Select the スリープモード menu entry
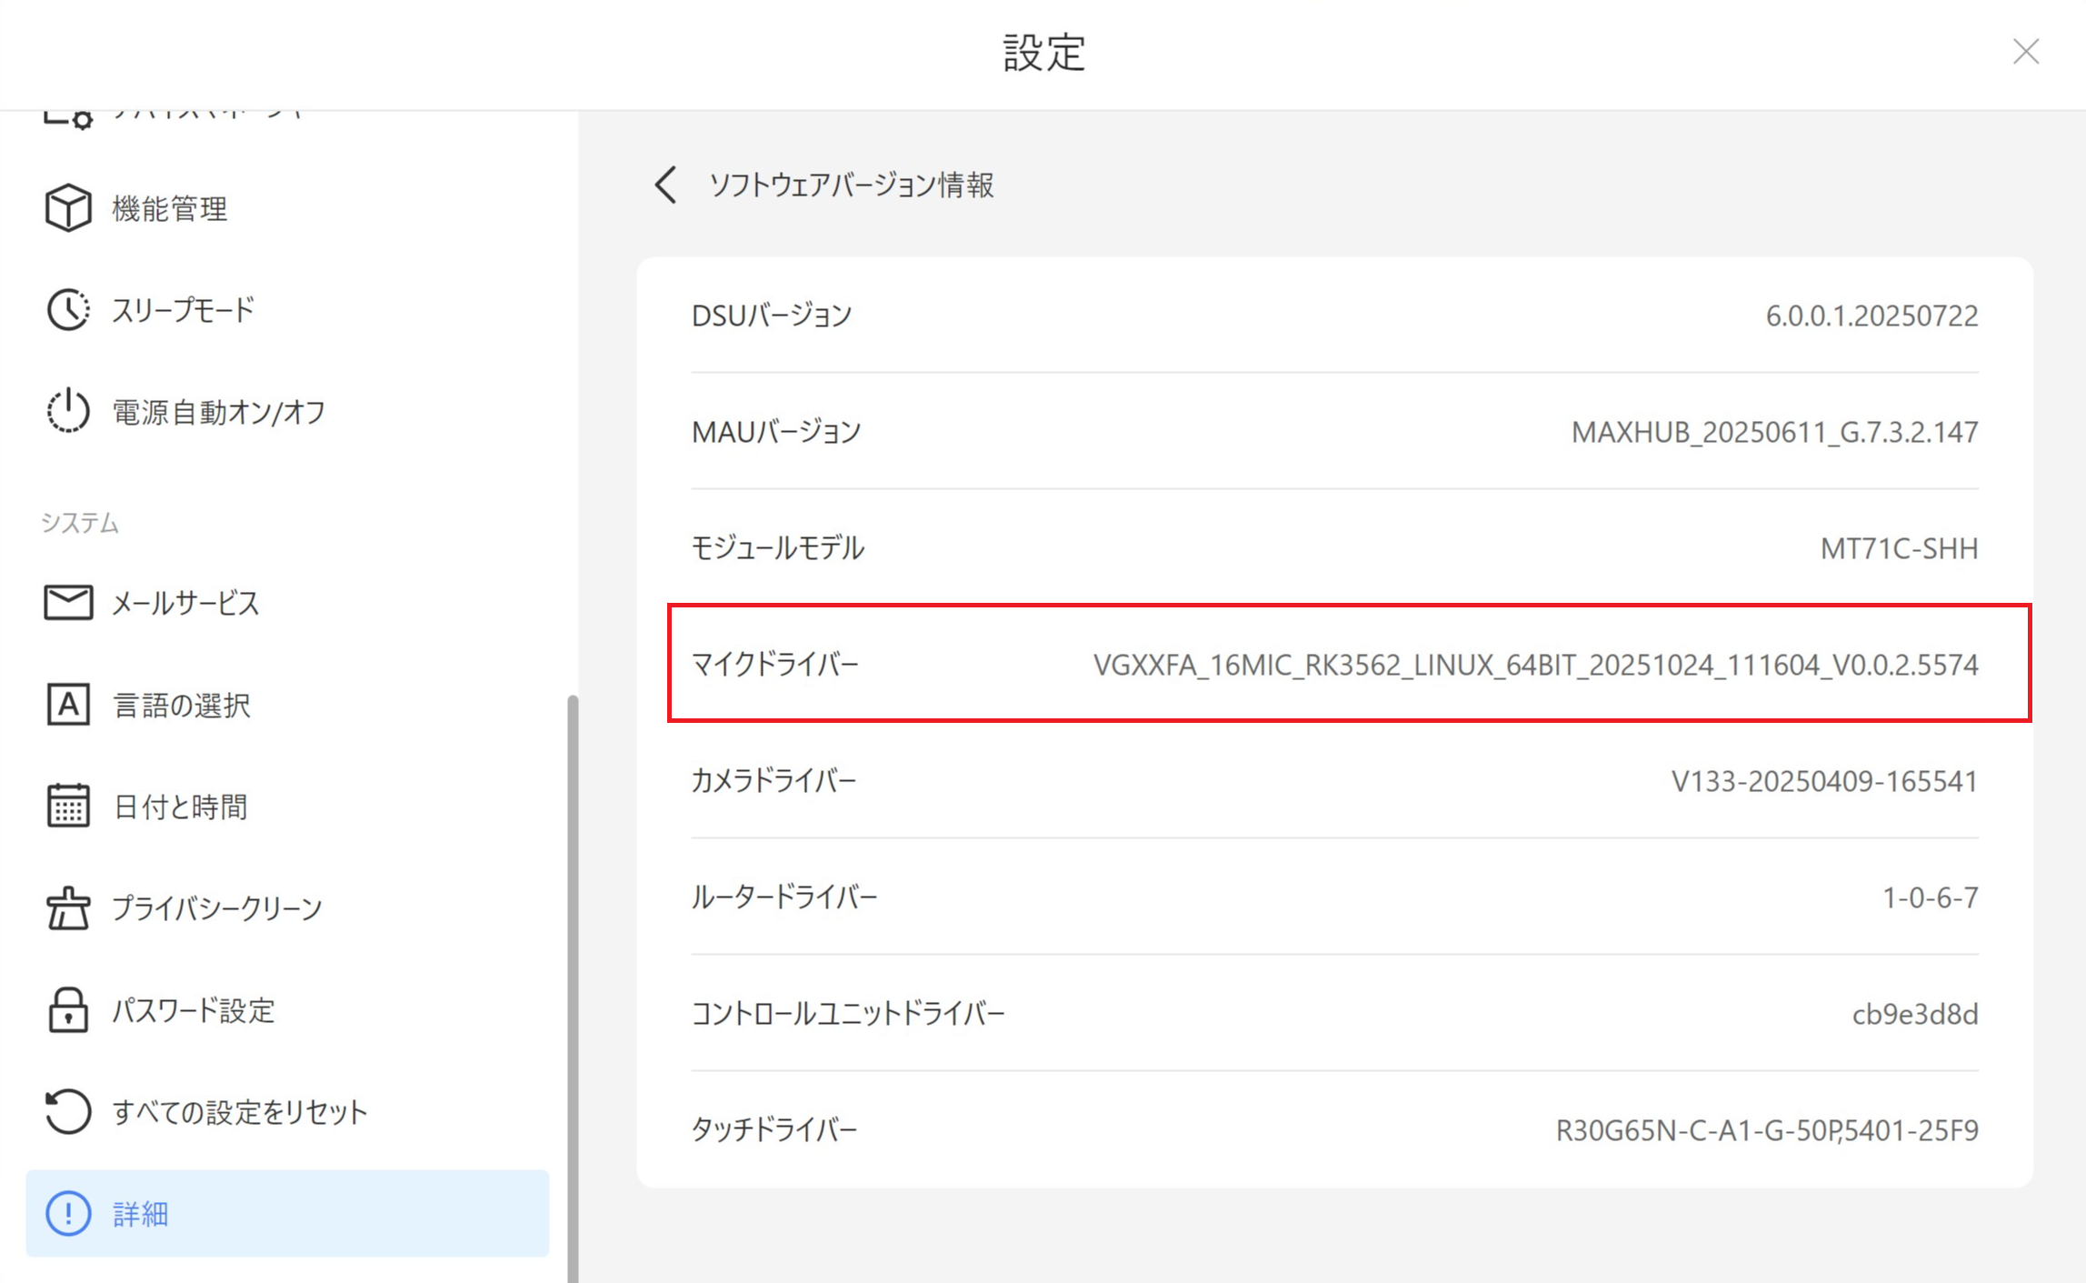Screen dimensions: 2086x1283 184,310
